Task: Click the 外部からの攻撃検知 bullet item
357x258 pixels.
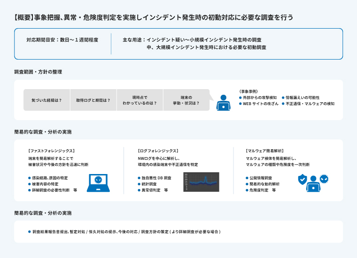Action: [x=260, y=98]
